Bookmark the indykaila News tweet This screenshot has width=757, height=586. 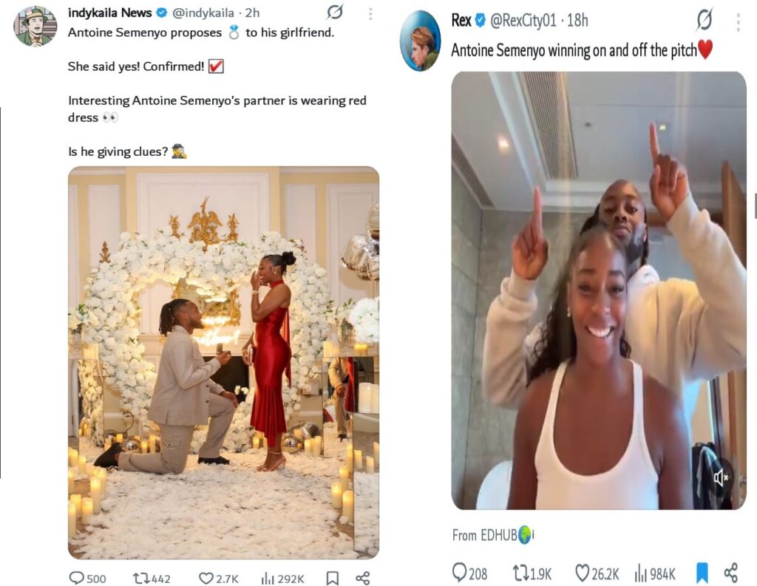(333, 578)
